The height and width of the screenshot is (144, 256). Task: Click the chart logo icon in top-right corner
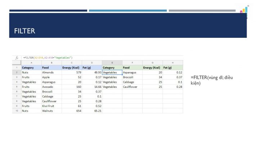(244, 11)
